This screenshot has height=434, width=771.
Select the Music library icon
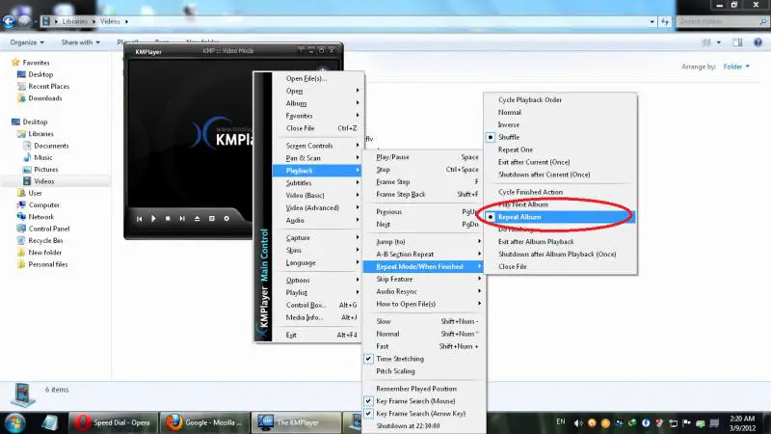(x=27, y=157)
